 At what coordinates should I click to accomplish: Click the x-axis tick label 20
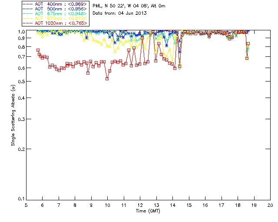tap(270, 205)
